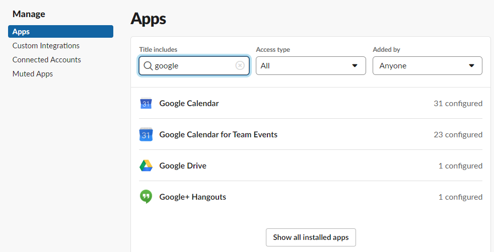Click the Added by label
The height and width of the screenshot is (252, 494).
coord(386,49)
